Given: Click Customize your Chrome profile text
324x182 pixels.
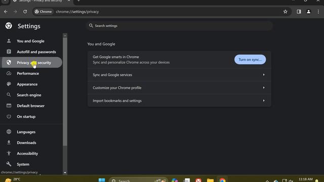Looking at the screenshot, I should (x=117, y=88).
